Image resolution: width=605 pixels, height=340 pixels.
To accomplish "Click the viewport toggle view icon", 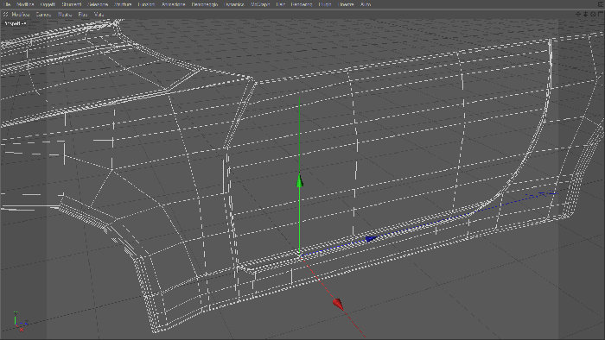I will pyautogui.click(x=601, y=15).
